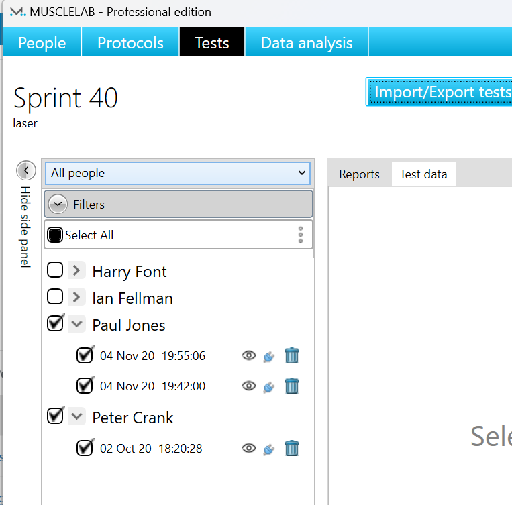The width and height of the screenshot is (512, 505).
Task: Toggle the Select All checkbox
Action: [55, 235]
